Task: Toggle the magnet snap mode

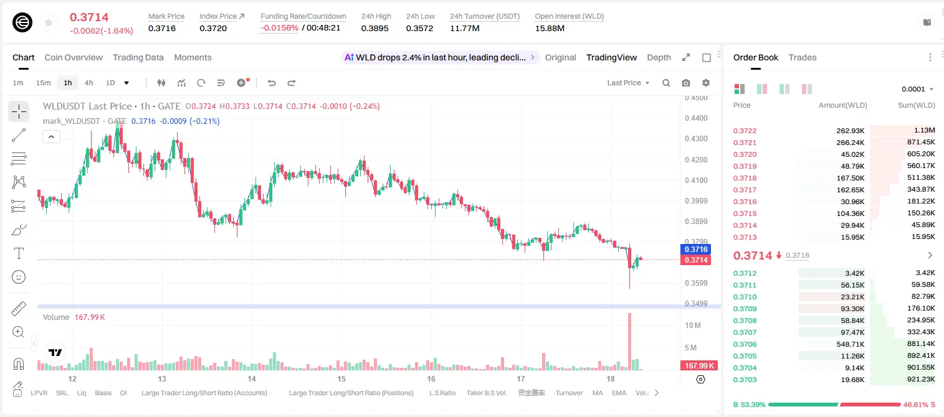Action: [19, 363]
